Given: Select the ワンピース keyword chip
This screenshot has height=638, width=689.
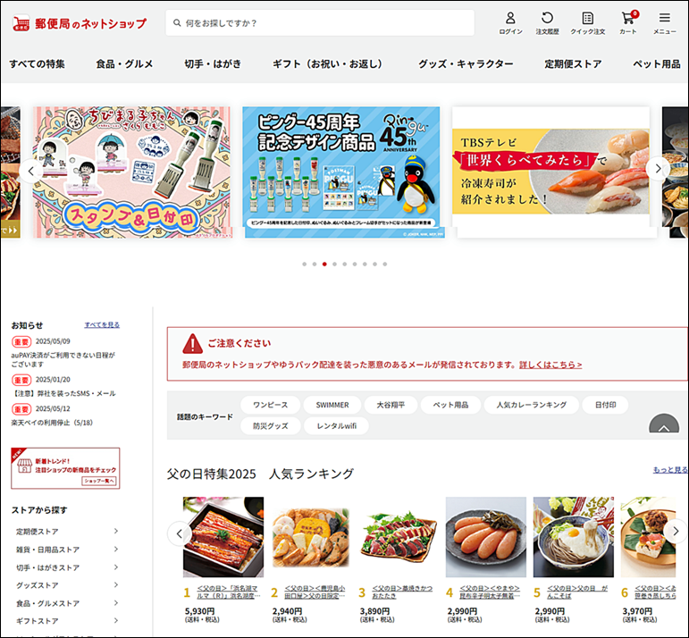Looking at the screenshot, I should [x=270, y=405].
